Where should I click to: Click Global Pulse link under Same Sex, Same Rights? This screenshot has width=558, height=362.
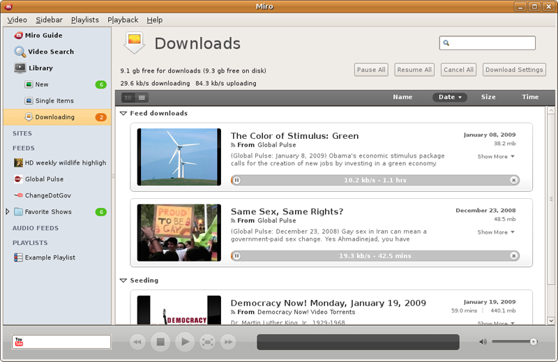277,220
